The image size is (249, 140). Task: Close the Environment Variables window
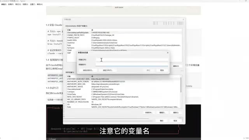coord(183,19)
